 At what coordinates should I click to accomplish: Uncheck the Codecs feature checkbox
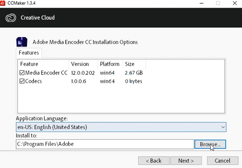[x=22, y=81]
